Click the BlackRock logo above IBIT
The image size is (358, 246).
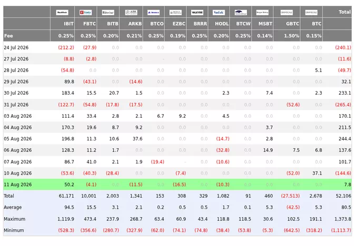coord(62,12)
